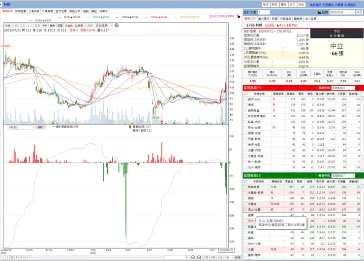Toggle the 本益比 chart overlay button
This screenshot has height=261, width=364.
click(68, 25)
